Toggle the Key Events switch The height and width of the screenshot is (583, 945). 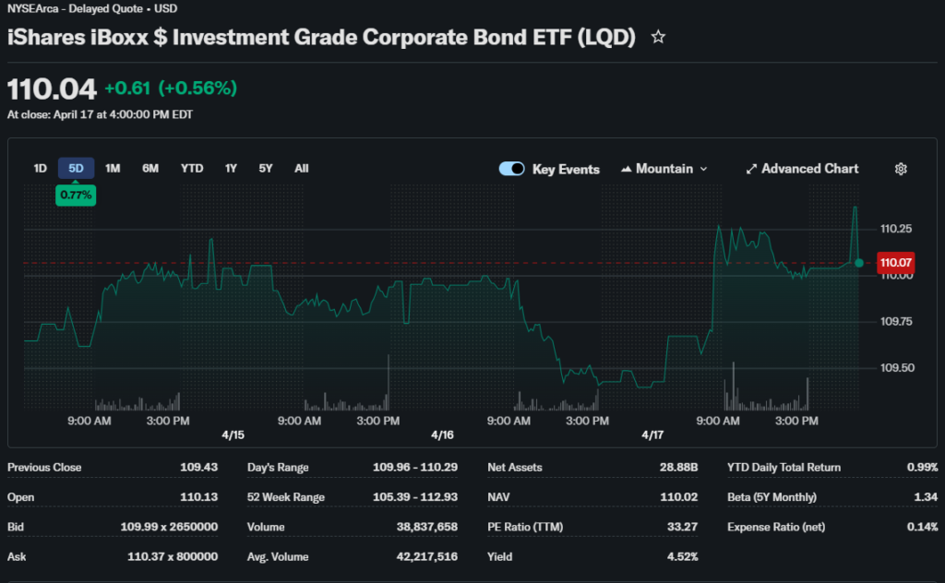[x=511, y=169]
